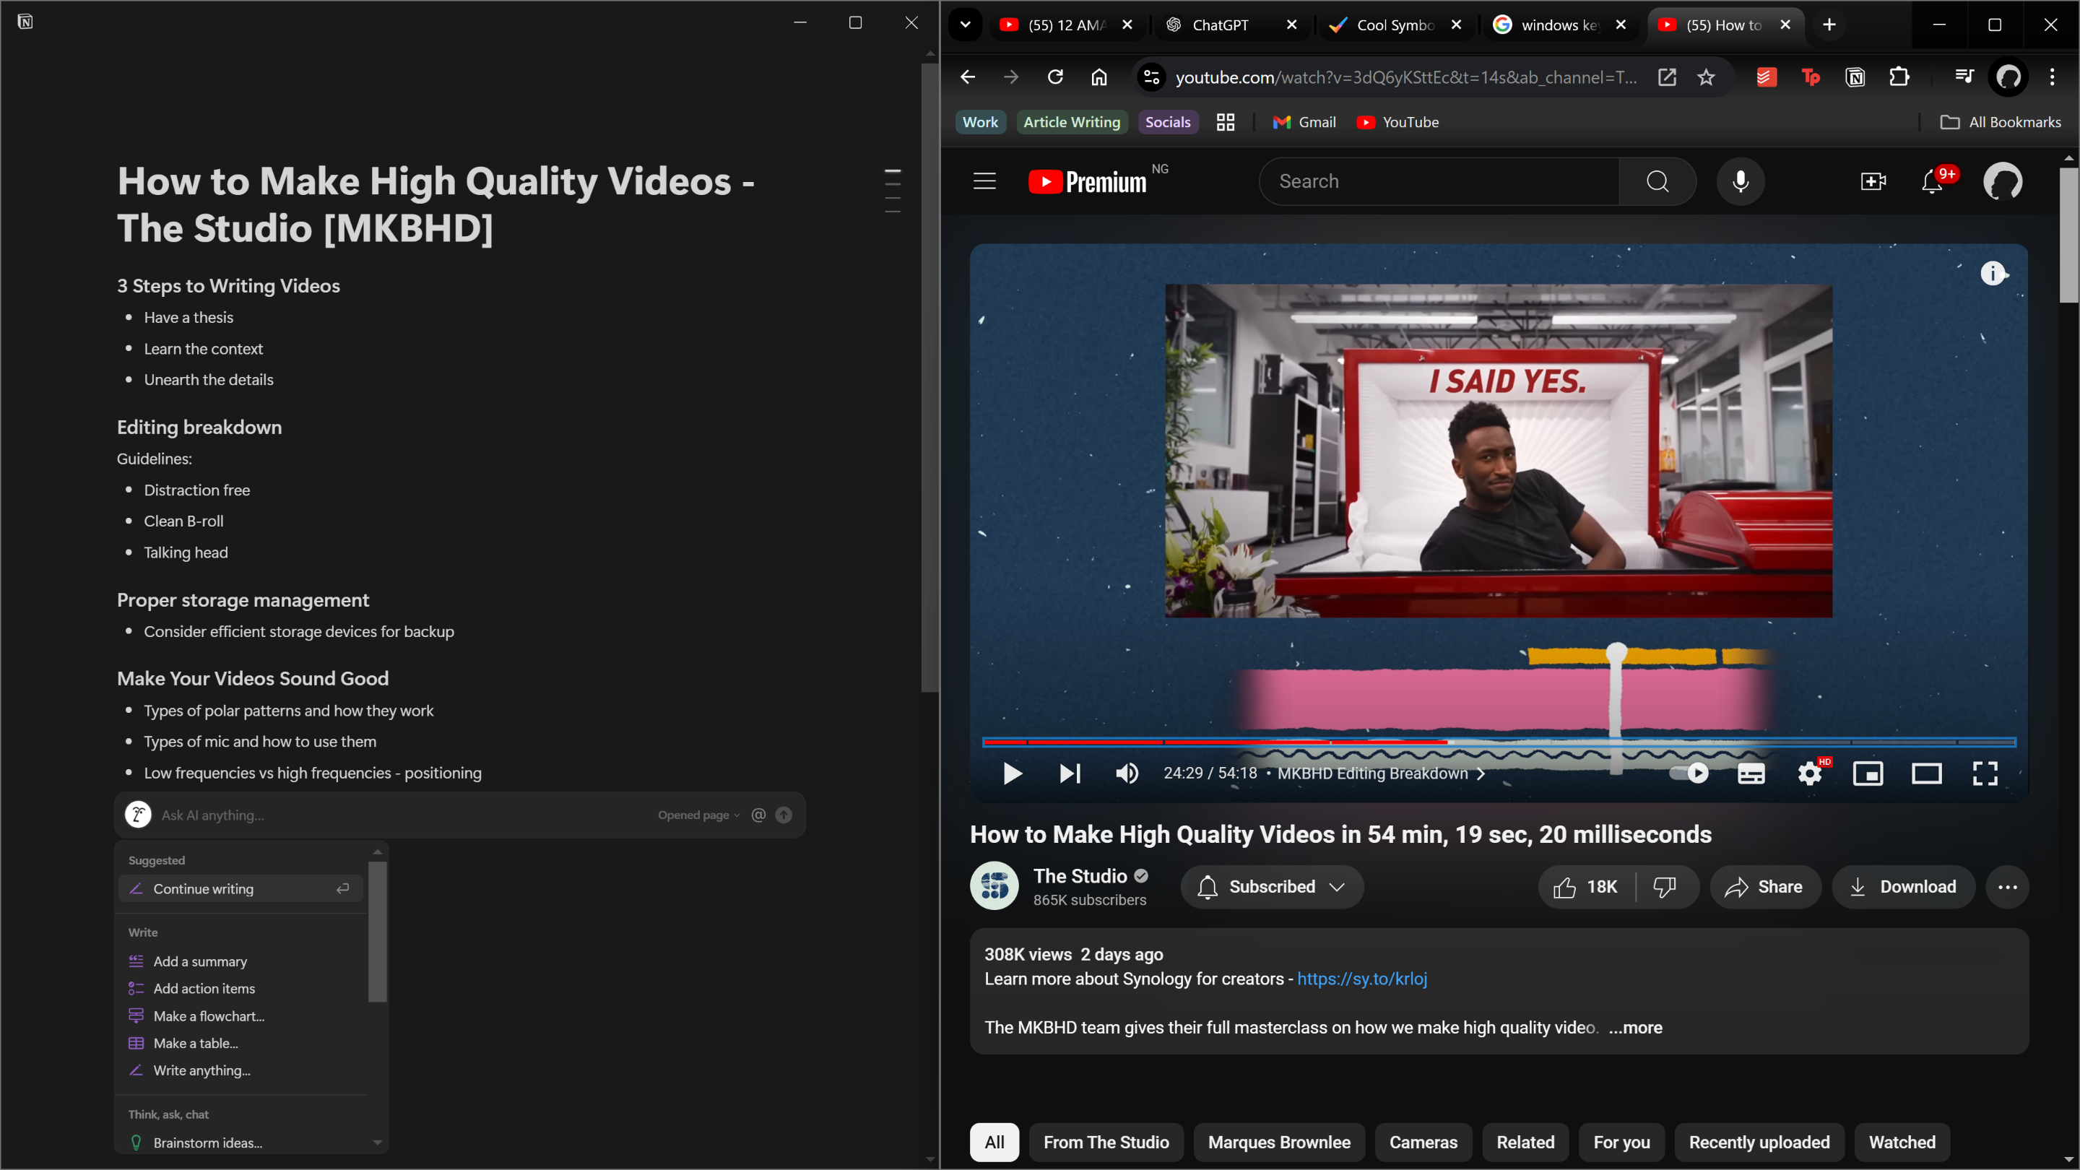
Task: Open the sy.to/krloj Synology link
Action: [1361, 979]
